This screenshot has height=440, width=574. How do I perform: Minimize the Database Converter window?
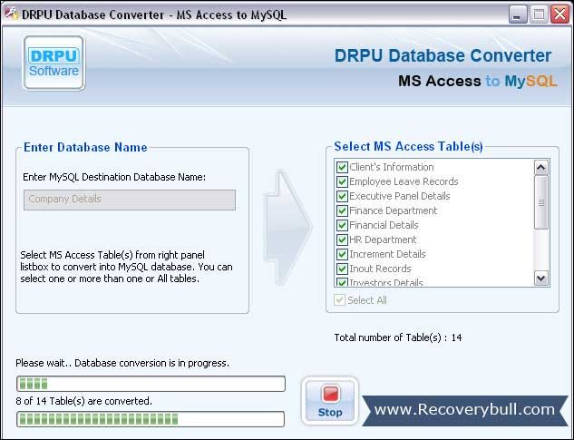tap(518, 15)
